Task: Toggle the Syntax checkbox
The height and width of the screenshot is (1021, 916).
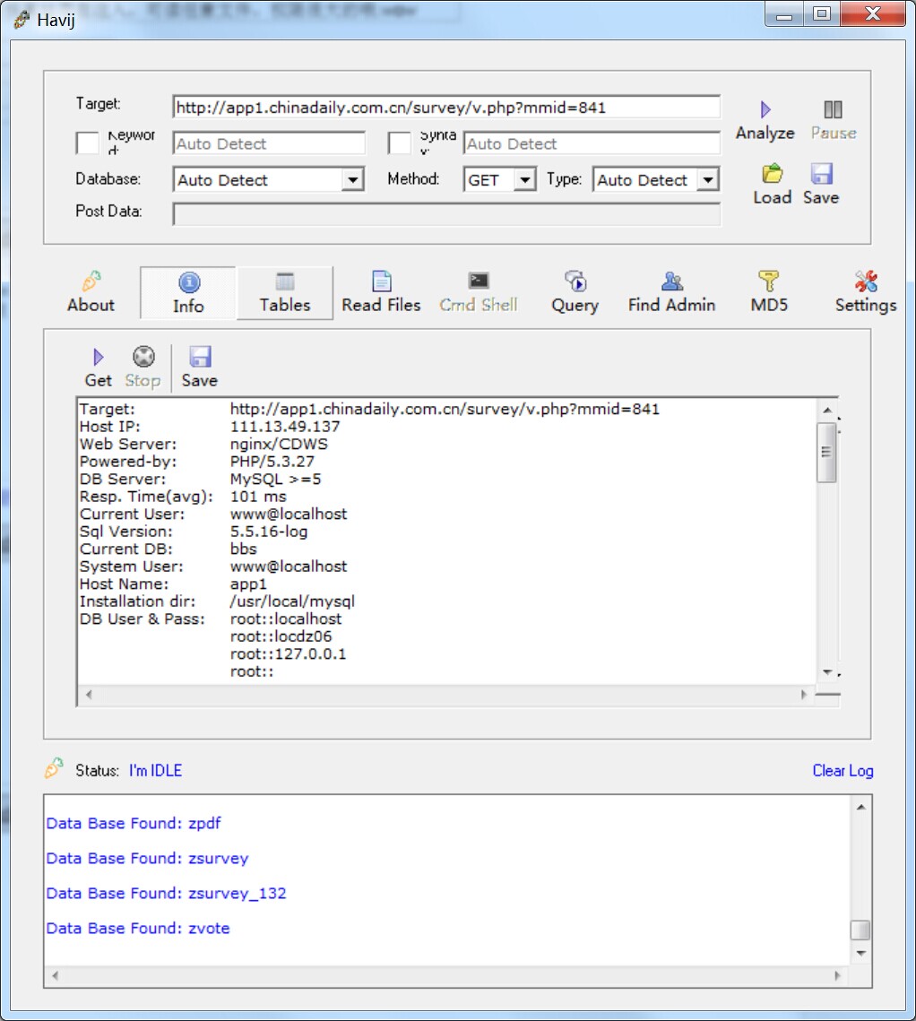Action: coord(399,143)
